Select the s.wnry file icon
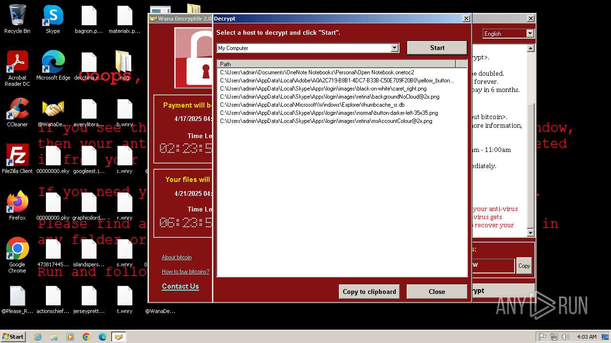Screen dimensions: 611x343 click(125, 252)
